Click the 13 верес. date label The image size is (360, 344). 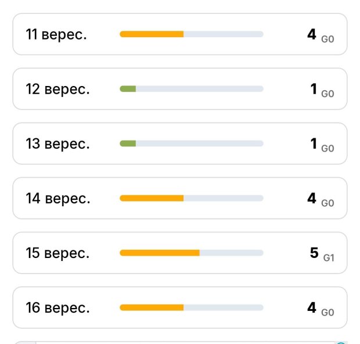click(x=57, y=144)
